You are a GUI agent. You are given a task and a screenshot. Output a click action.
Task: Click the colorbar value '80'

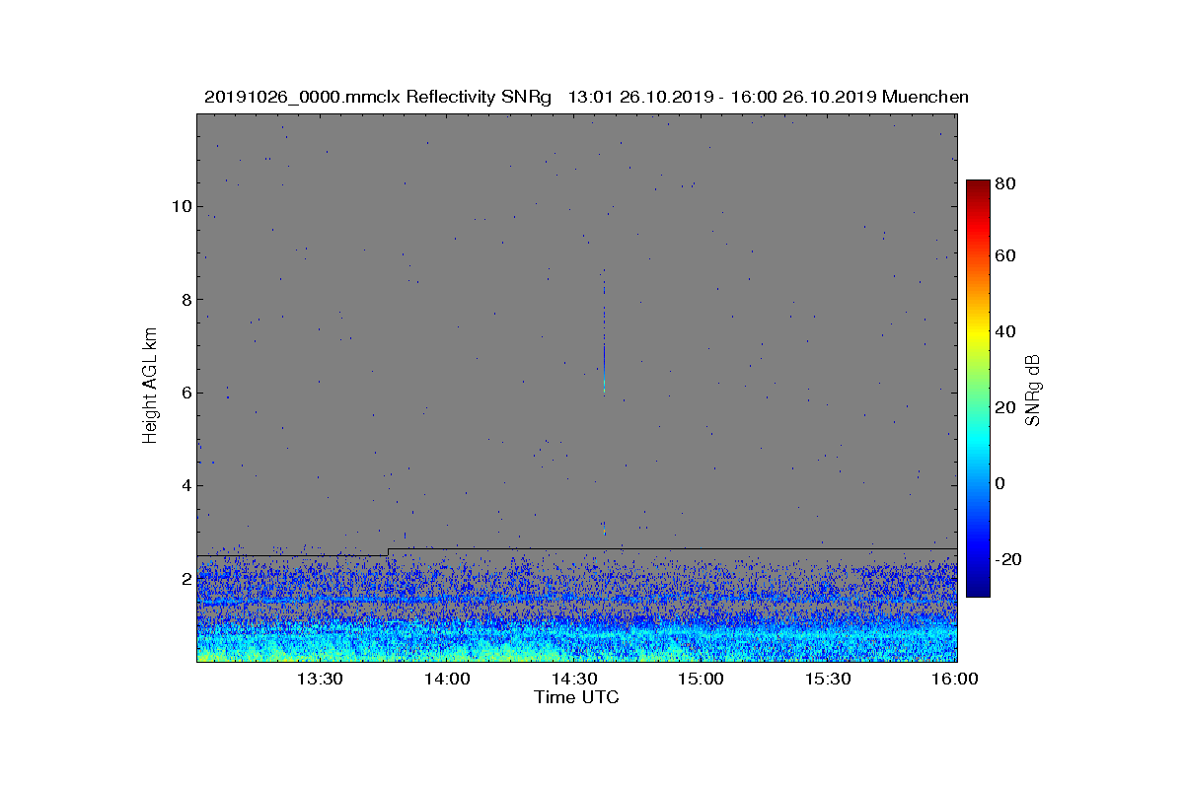(1006, 182)
